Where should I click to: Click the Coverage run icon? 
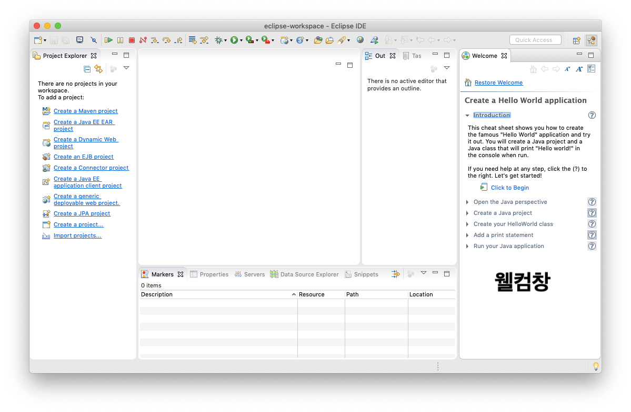tap(250, 40)
